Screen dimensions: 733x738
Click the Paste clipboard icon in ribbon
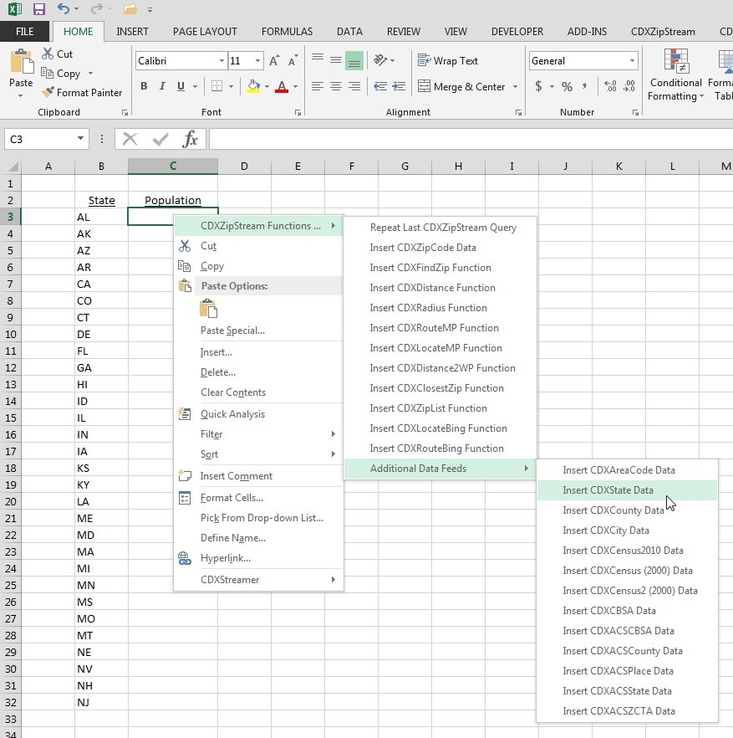(x=21, y=61)
